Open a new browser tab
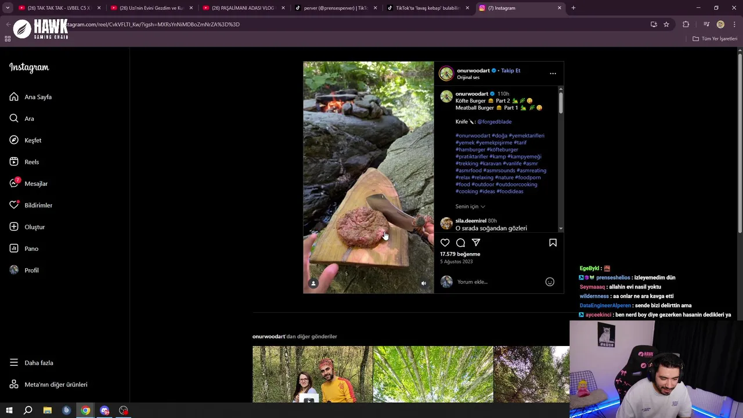The image size is (743, 418). [x=574, y=8]
